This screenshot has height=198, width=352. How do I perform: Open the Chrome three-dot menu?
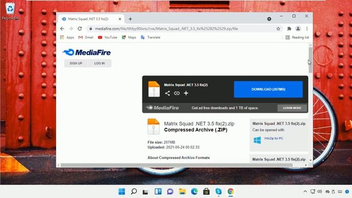307,29
